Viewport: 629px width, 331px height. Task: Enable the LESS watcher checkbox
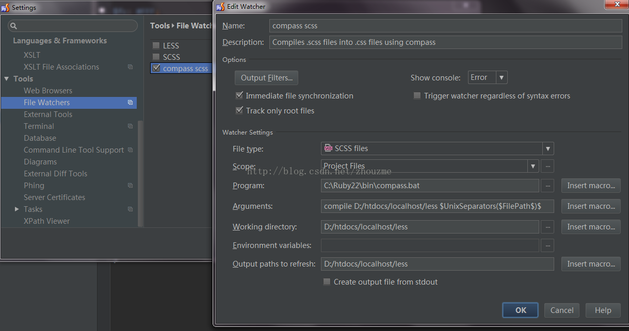pos(156,45)
